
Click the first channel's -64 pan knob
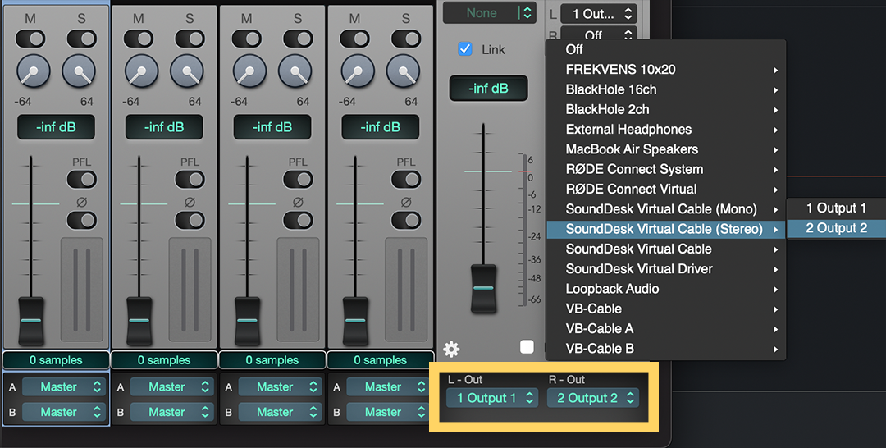click(34, 71)
